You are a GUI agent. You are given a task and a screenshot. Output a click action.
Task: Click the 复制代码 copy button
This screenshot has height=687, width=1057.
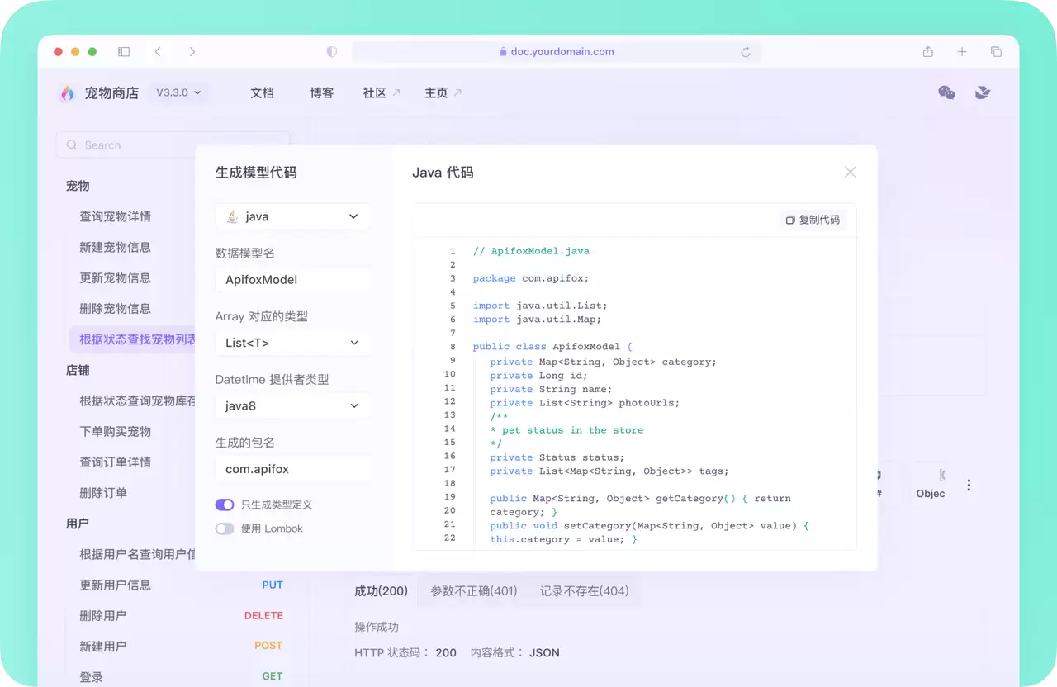tap(813, 220)
